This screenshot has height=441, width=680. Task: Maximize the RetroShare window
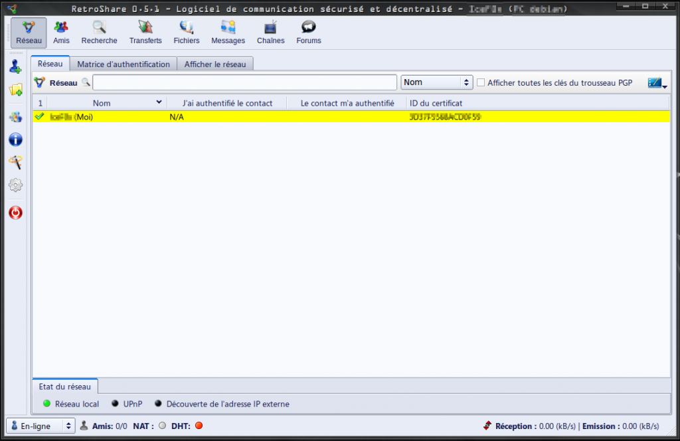point(645,7)
